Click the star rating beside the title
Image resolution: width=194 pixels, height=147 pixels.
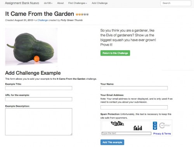pos(82,14)
